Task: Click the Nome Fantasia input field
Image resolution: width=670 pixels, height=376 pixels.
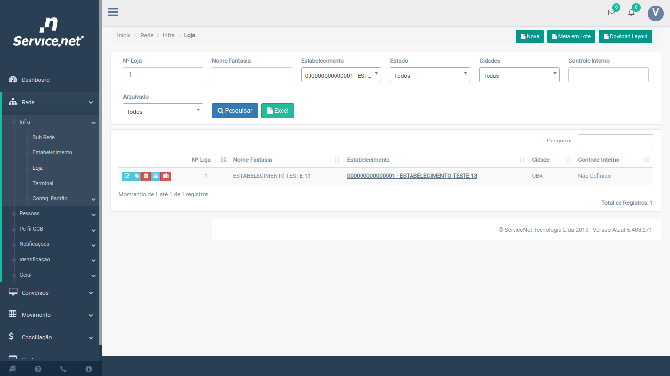Action: pyautogui.click(x=252, y=75)
